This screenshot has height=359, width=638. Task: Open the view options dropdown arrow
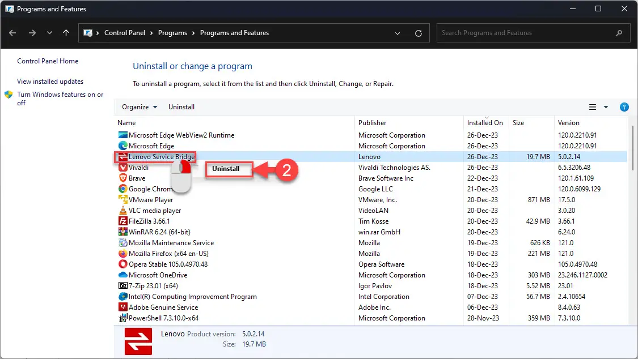pyautogui.click(x=606, y=107)
